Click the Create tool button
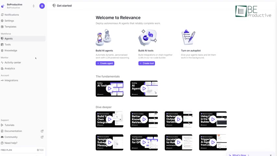 [x=147, y=63]
